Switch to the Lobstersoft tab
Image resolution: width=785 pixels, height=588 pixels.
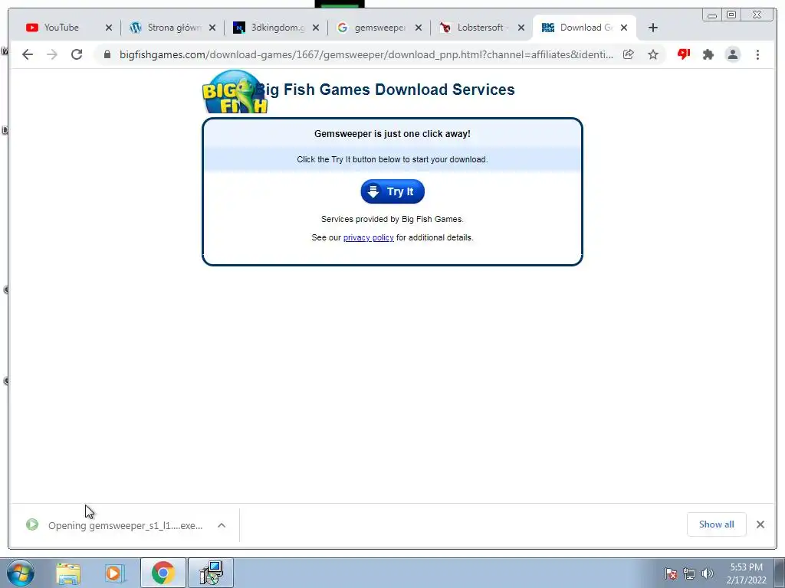(477, 28)
